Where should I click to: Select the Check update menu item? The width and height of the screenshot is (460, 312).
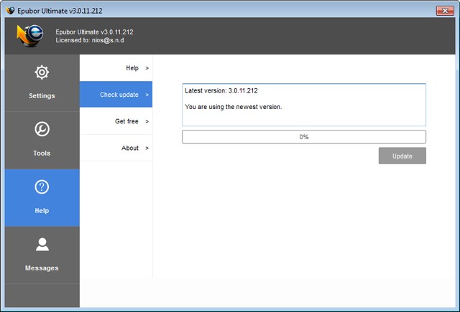point(119,95)
